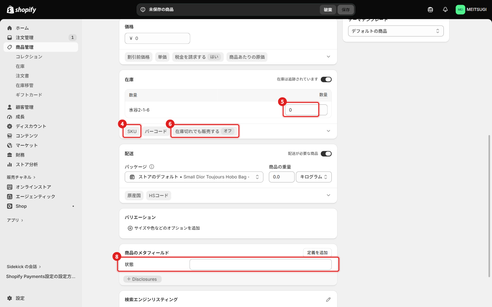Image resolution: width=492 pixels, height=307 pixels.
Task: Add サイズや色などのオプションを追加 variant option
Action: pos(164,228)
